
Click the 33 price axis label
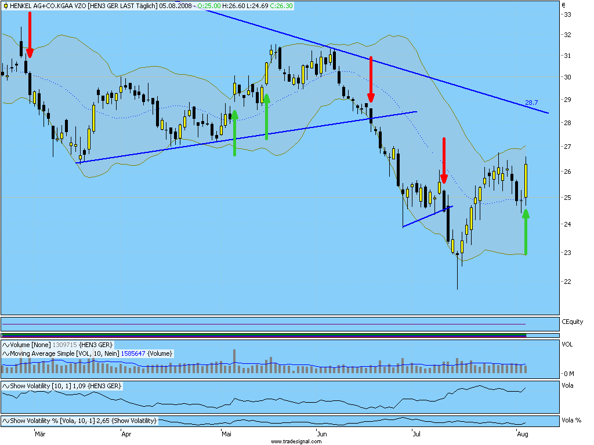coord(567,14)
